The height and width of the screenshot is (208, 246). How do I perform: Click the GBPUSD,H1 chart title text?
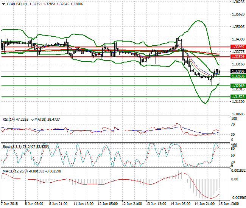tap(17, 4)
